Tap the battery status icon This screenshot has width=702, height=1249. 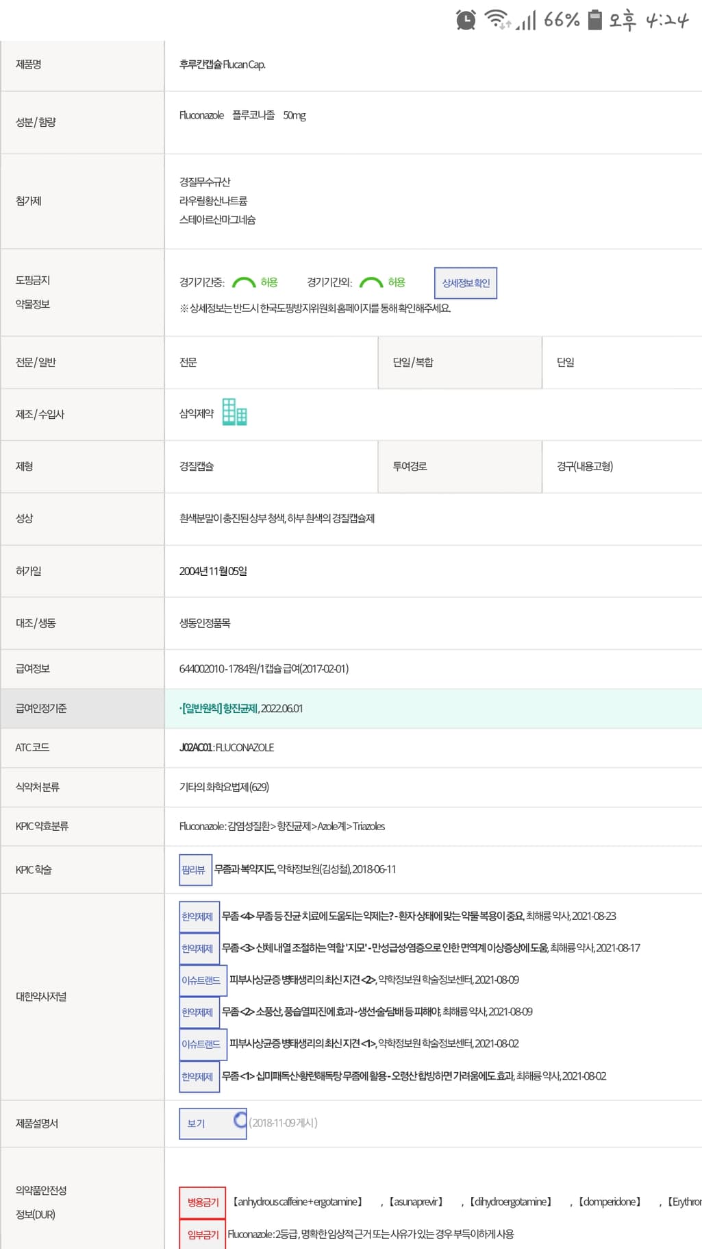(595, 20)
